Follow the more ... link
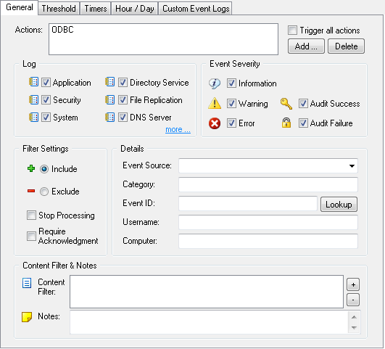 178,130
